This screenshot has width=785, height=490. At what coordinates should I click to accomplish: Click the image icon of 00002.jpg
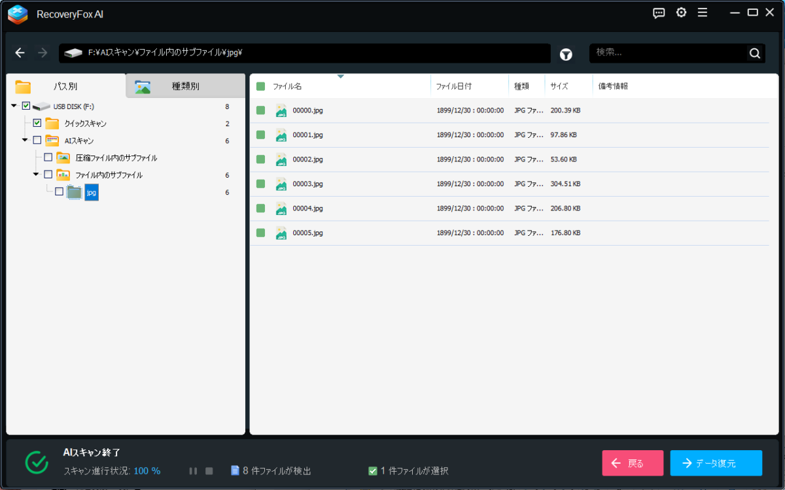[281, 159]
